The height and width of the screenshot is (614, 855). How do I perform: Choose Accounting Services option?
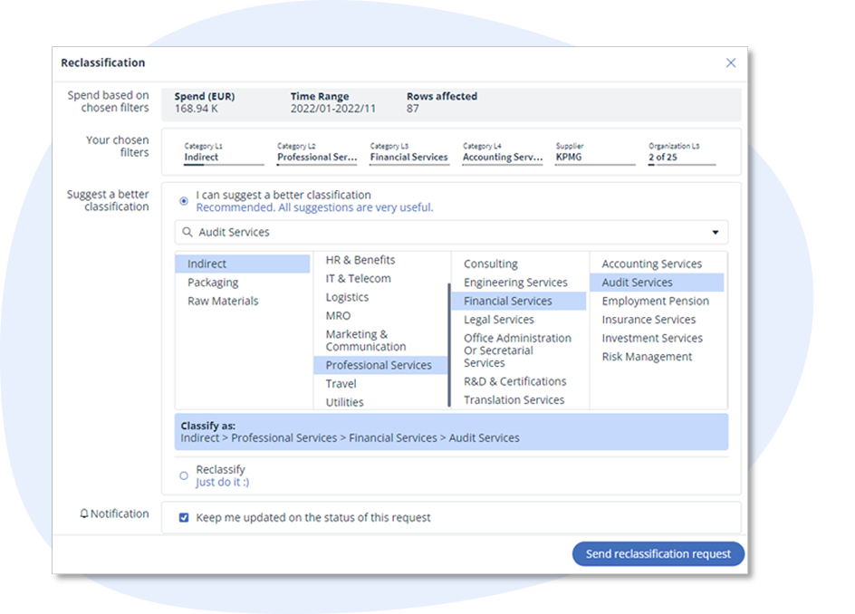pyautogui.click(x=651, y=264)
